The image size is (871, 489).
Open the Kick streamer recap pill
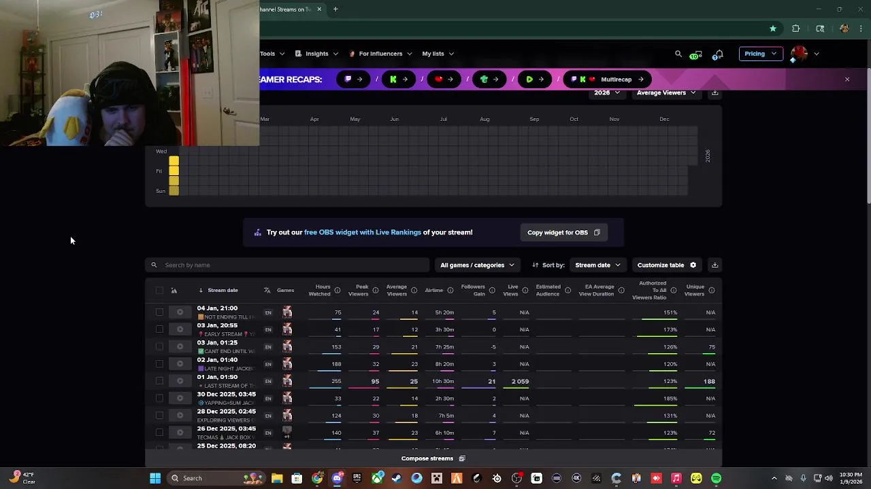click(399, 79)
